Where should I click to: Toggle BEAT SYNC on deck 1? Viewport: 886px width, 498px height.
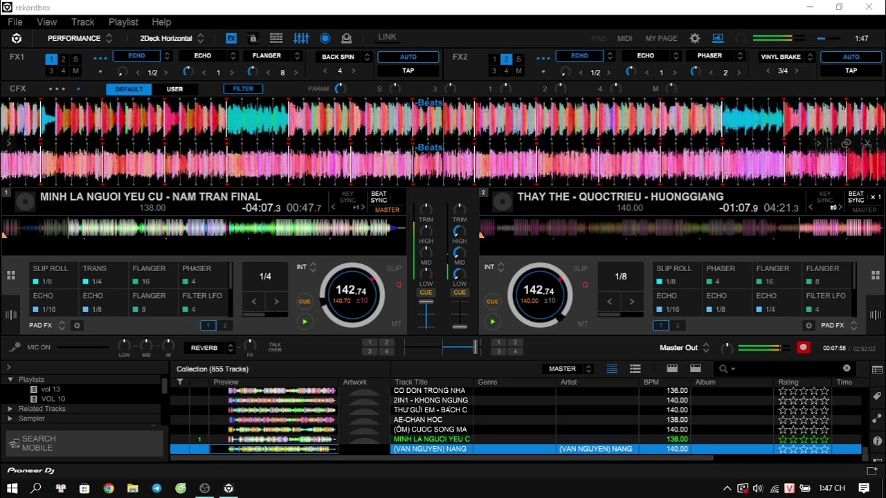379,197
